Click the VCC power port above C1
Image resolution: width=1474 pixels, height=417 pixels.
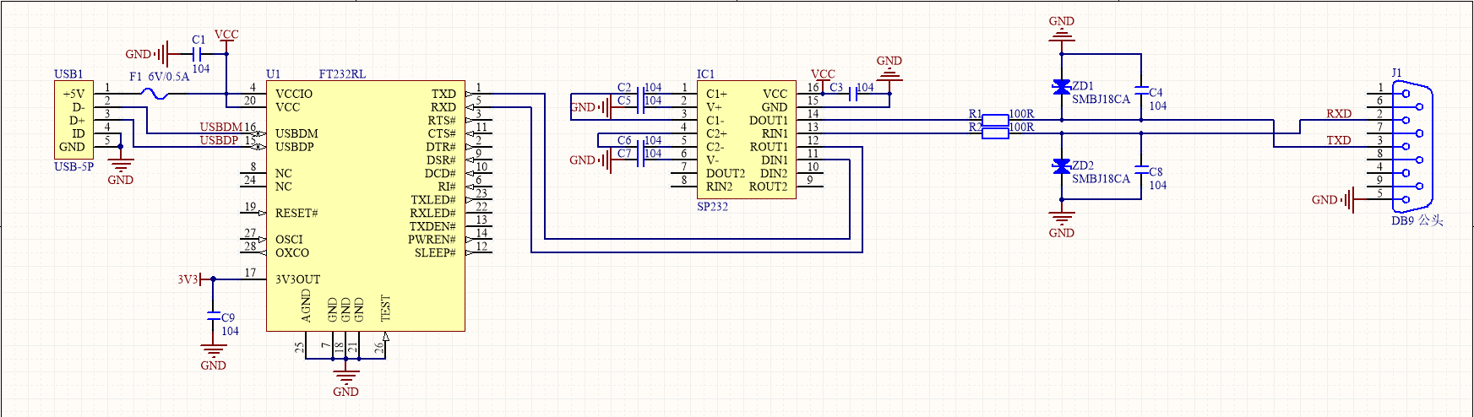point(226,36)
